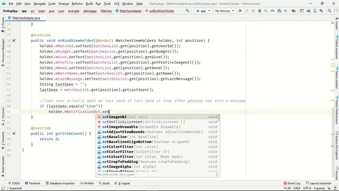Open the SDK Manager icon
339x191 pixels.
click(x=322, y=11)
